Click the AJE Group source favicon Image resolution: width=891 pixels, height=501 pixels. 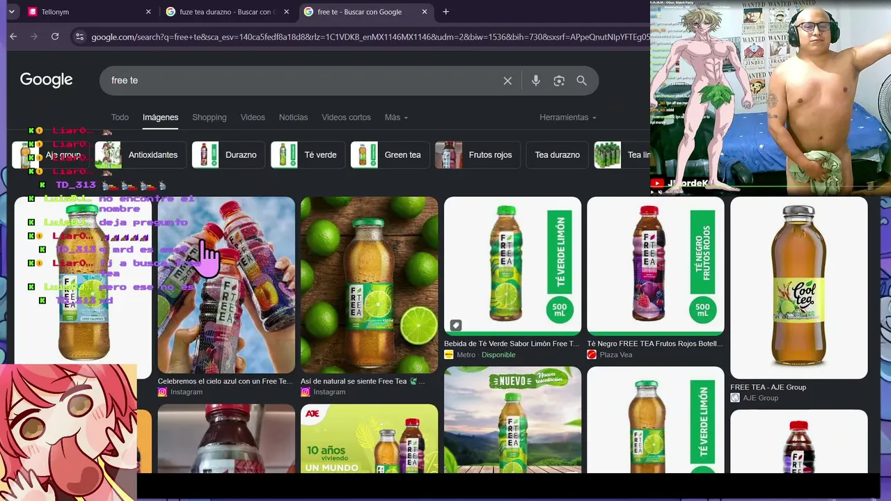click(735, 398)
